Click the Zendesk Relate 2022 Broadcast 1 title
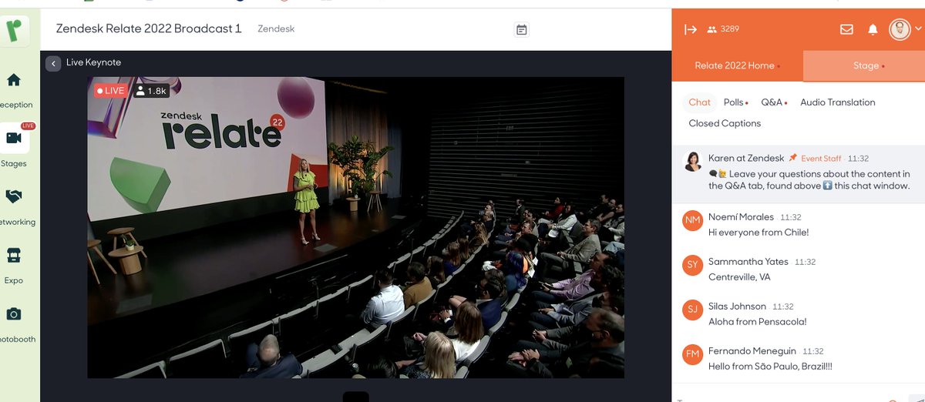Screen dimensions: 925x402 tap(149, 28)
